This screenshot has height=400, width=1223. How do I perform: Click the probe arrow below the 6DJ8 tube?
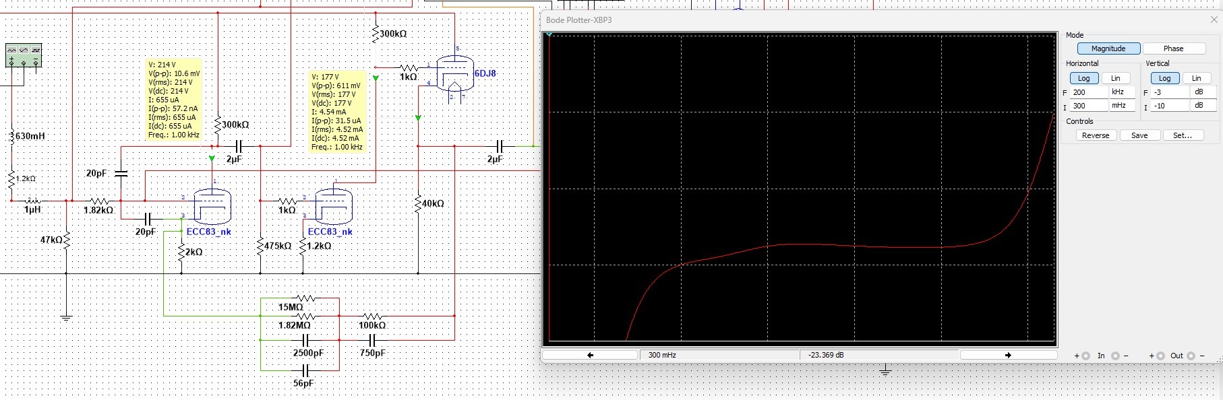coord(418,119)
